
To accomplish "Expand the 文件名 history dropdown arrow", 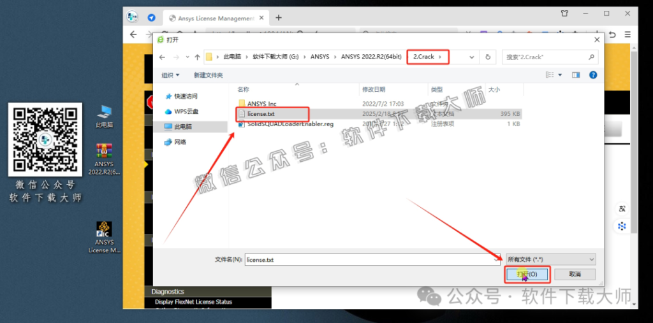I will [497, 259].
